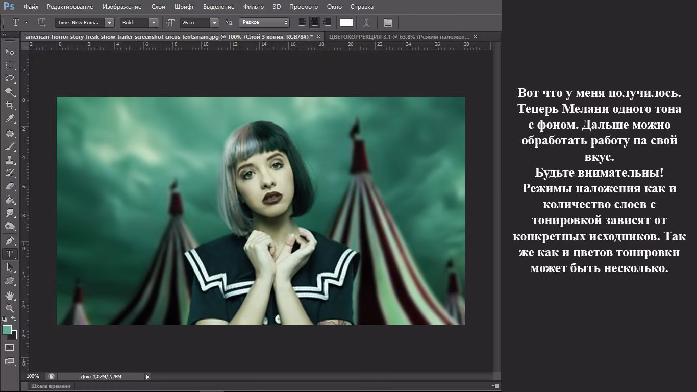Open the 3D menu
697x392 pixels.
pyautogui.click(x=277, y=7)
